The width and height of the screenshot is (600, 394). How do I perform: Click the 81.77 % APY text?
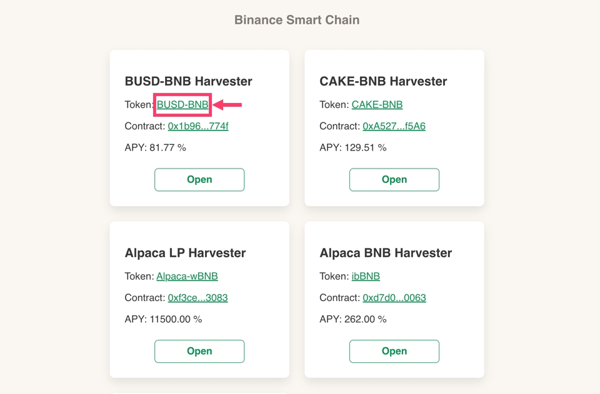[x=167, y=148]
